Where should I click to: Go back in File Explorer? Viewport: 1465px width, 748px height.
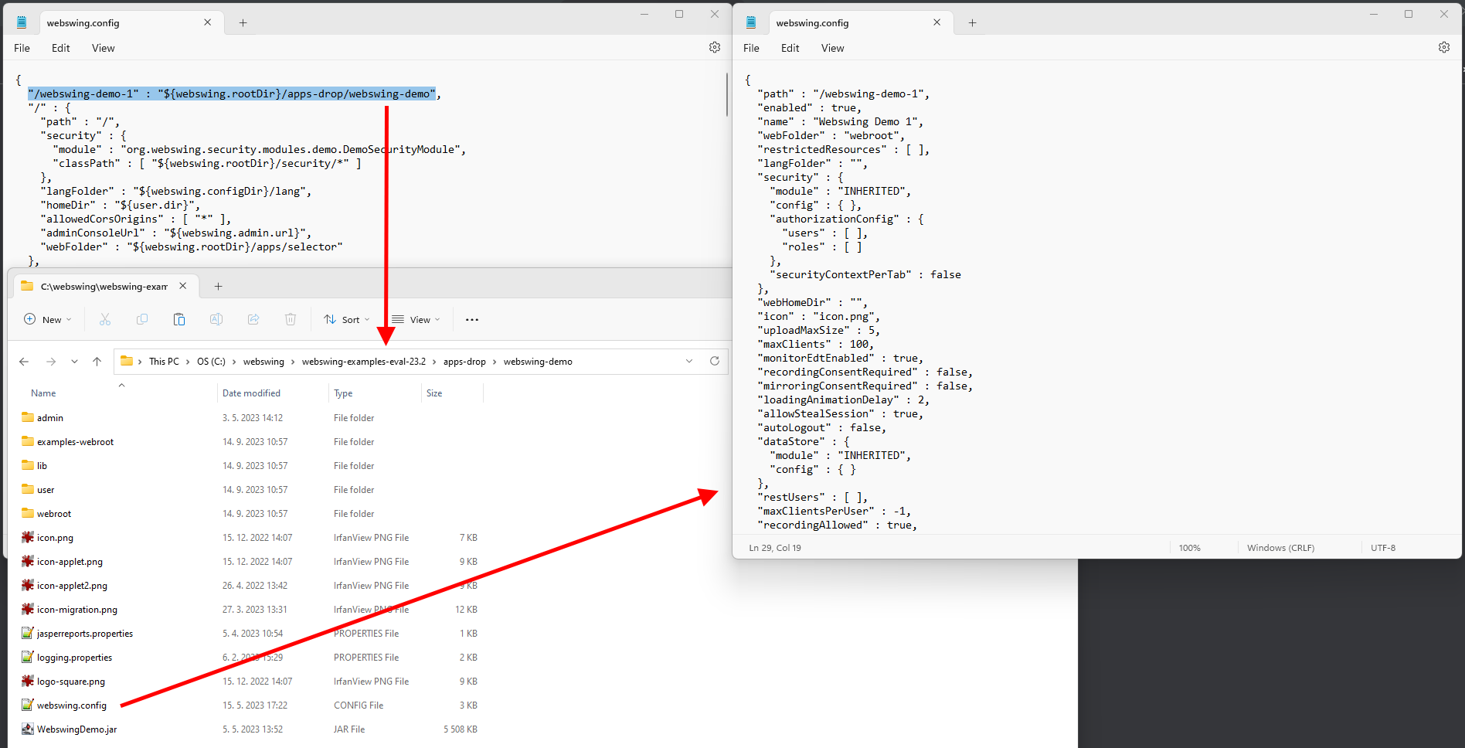[x=24, y=361]
